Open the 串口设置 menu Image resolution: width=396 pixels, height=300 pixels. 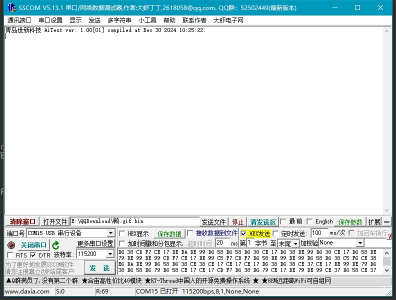50,20
